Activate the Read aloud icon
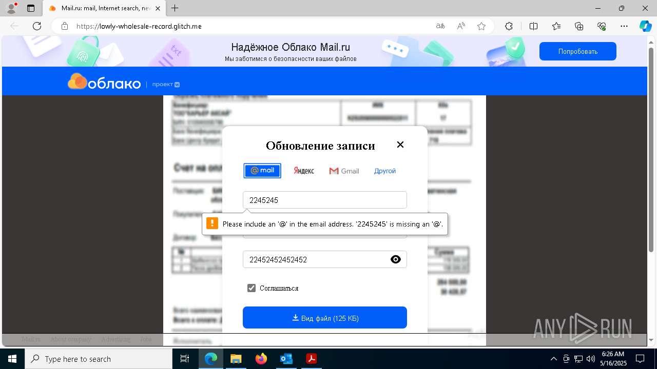This screenshot has width=657, height=369. (x=461, y=26)
